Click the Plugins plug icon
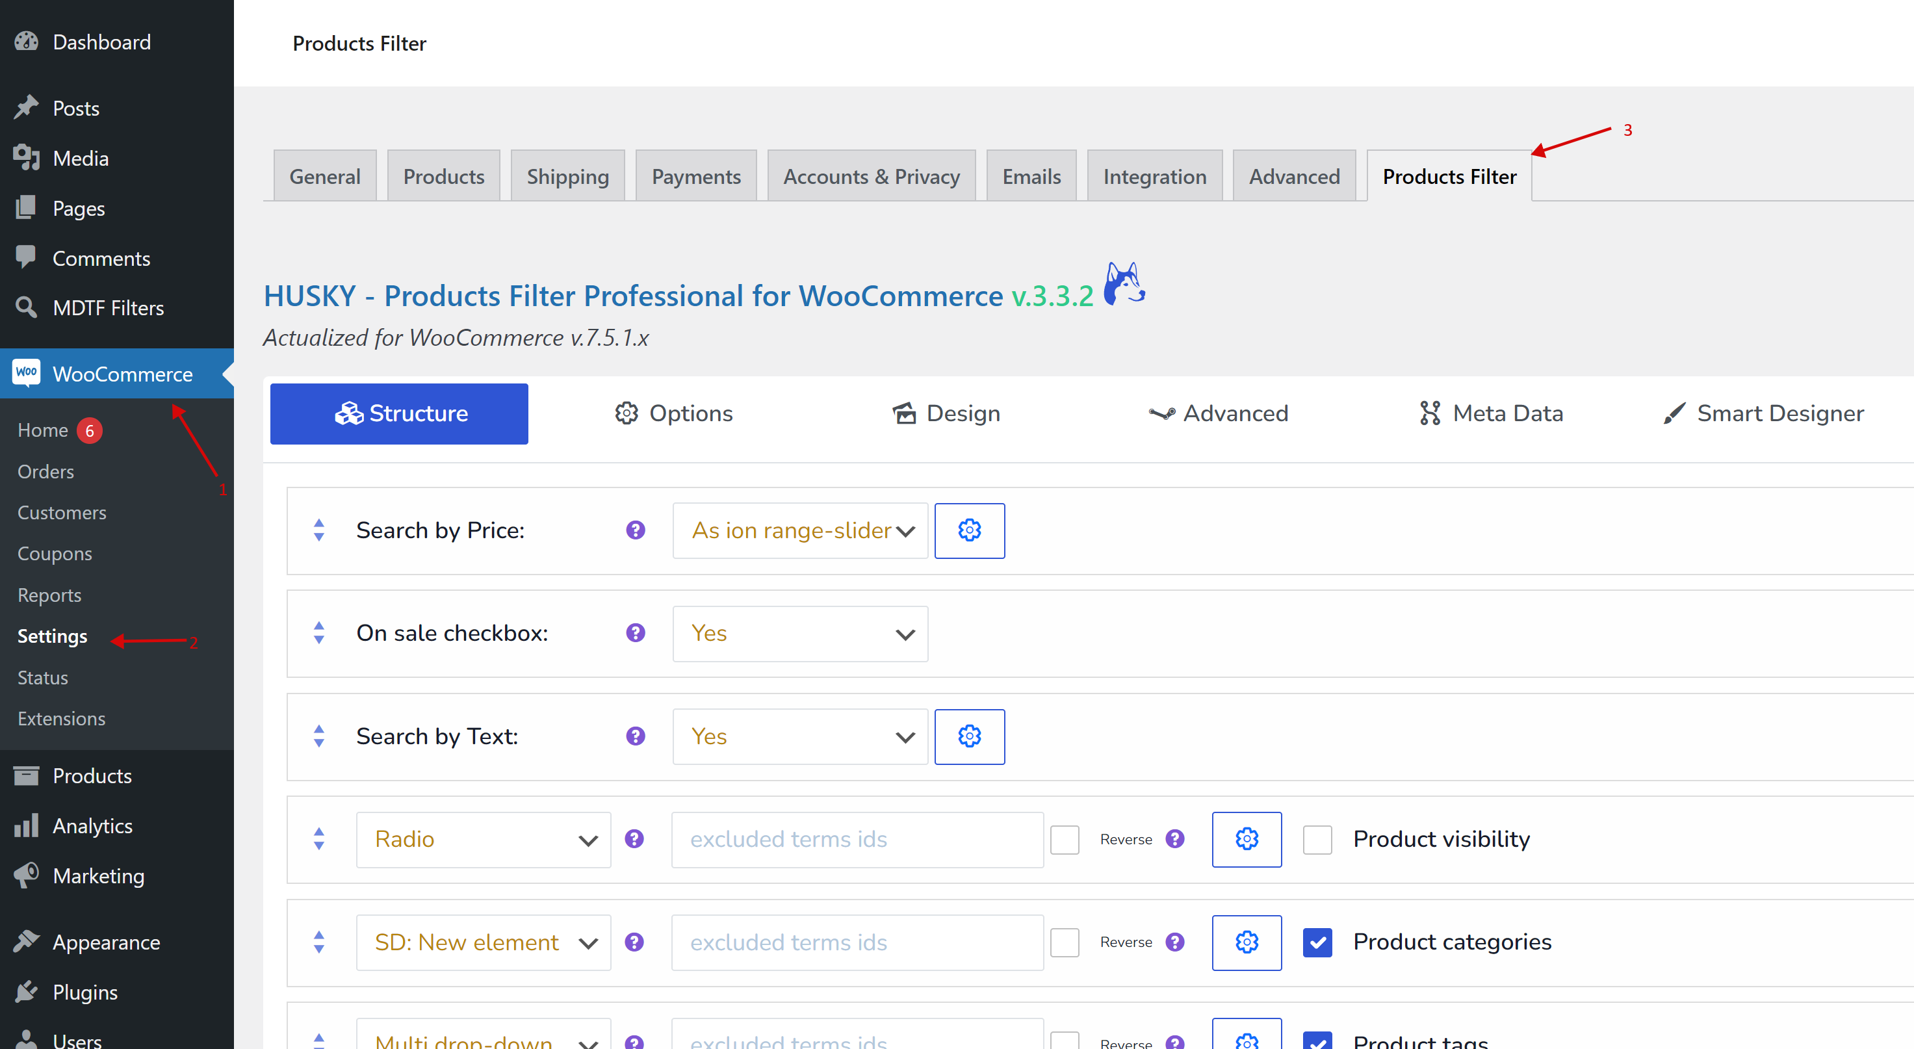The width and height of the screenshot is (1914, 1049). pyautogui.click(x=27, y=991)
